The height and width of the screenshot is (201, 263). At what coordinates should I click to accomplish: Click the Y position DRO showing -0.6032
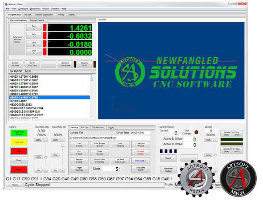click(x=70, y=36)
